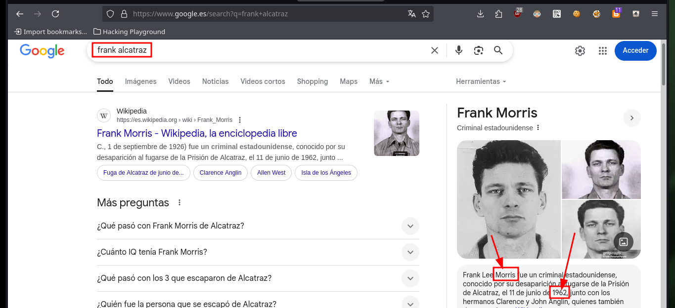This screenshot has width=675, height=308.
Task: Open Más preguntas options menu
Action: tap(180, 203)
